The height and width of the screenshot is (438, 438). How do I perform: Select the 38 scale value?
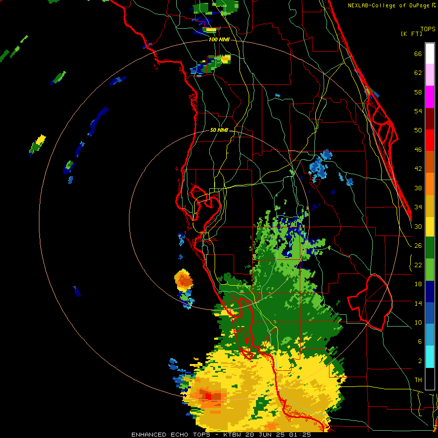coord(418,188)
